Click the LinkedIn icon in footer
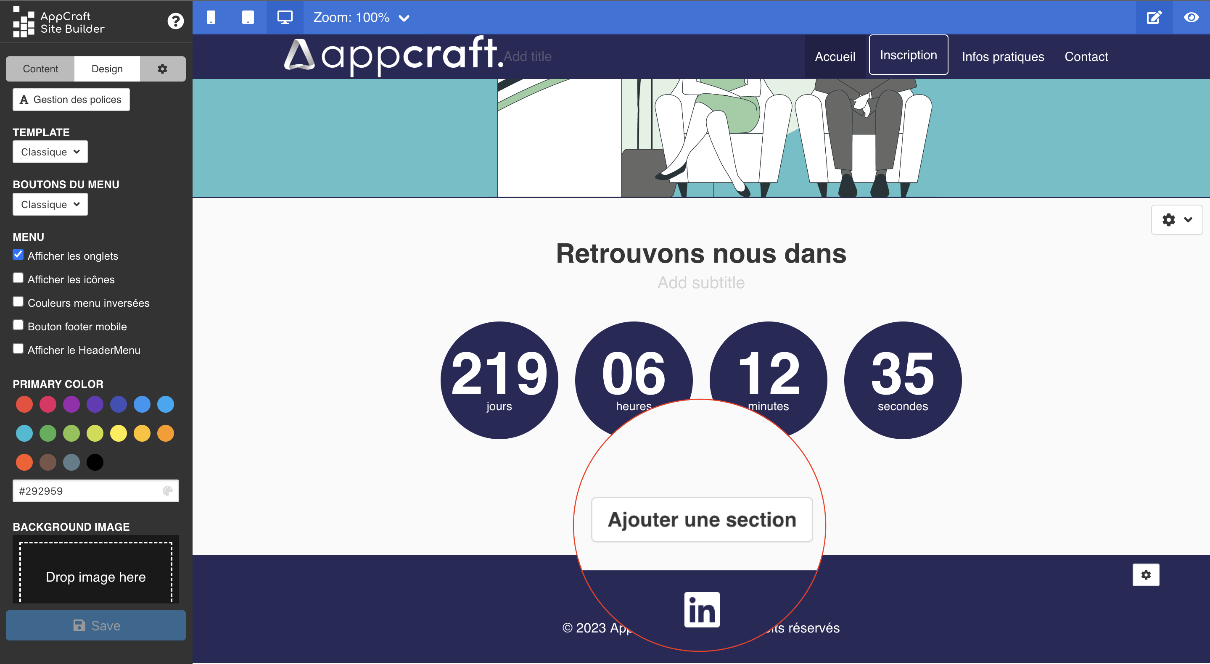The height and width of the screenshot is (664, 1210). point(701,609)
